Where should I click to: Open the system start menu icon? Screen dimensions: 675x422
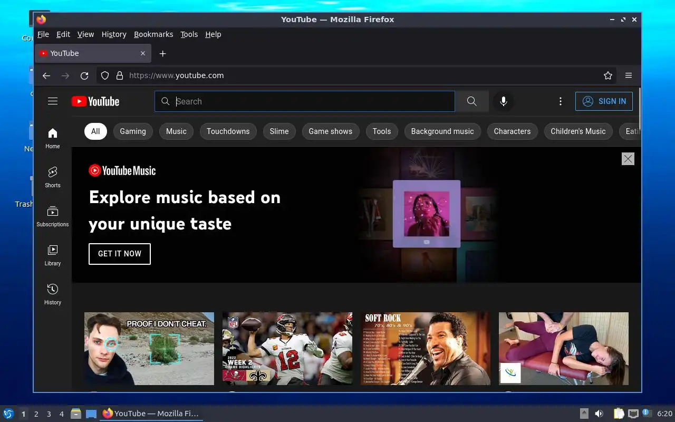[x=8, y=414]
